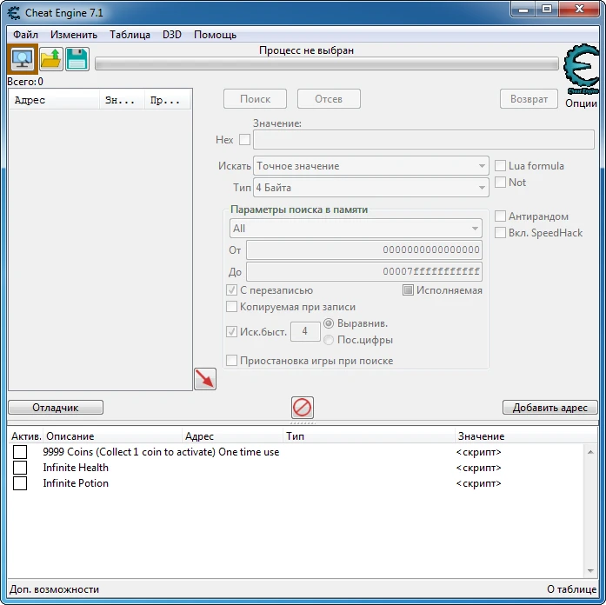Click the Пр... column header
Image resolution: width=606 pixels, height=605 pixels.
pos(168,100)
